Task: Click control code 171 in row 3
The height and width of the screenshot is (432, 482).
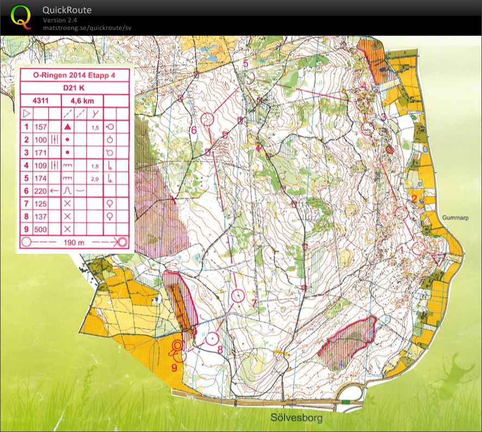Action: 41,153
